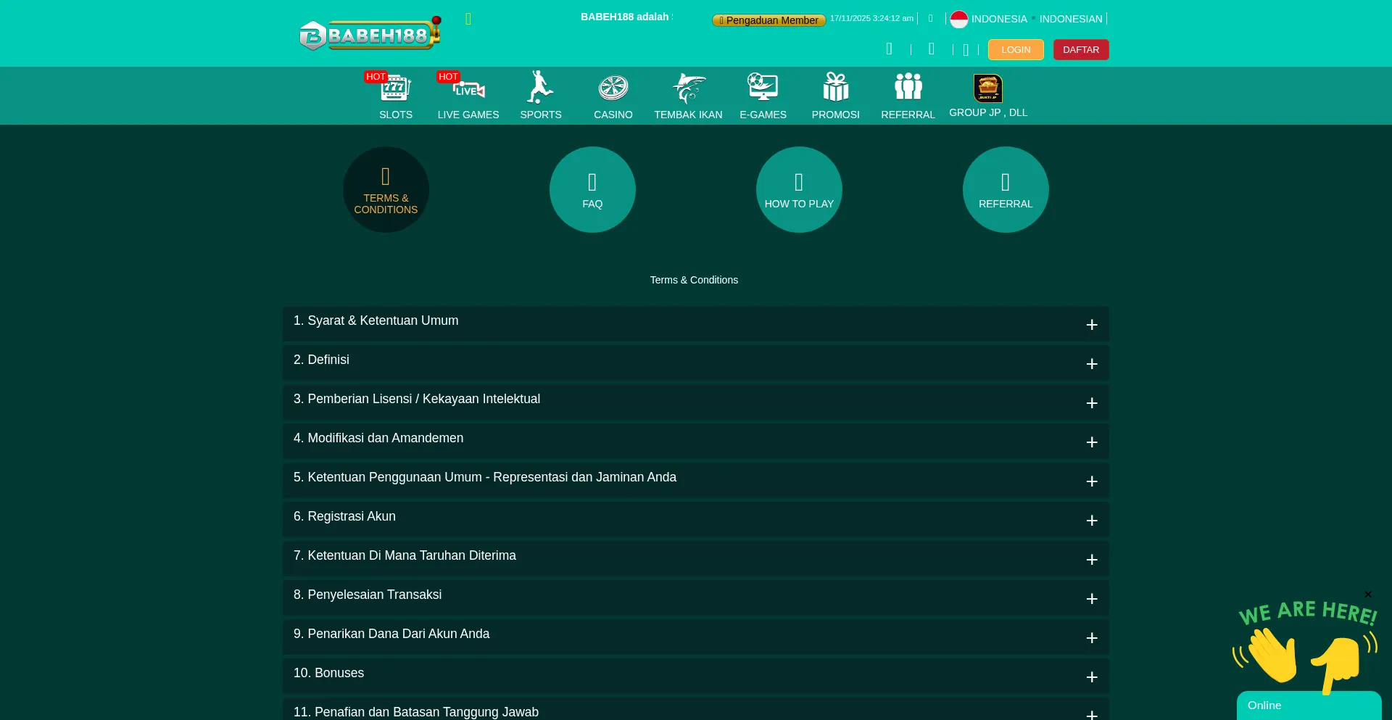Open Tembak Ikan fish shooting icon
Screen dimensions: 1392x720
pos(688,88)
